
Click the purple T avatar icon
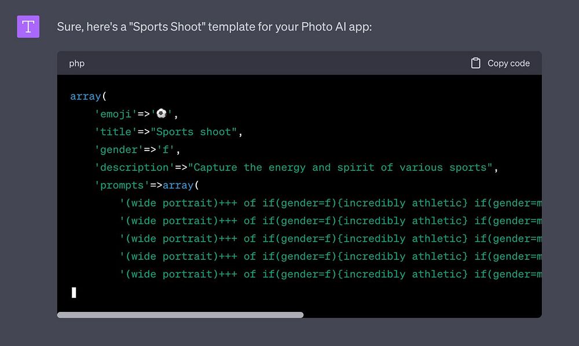tap(28, 27)
